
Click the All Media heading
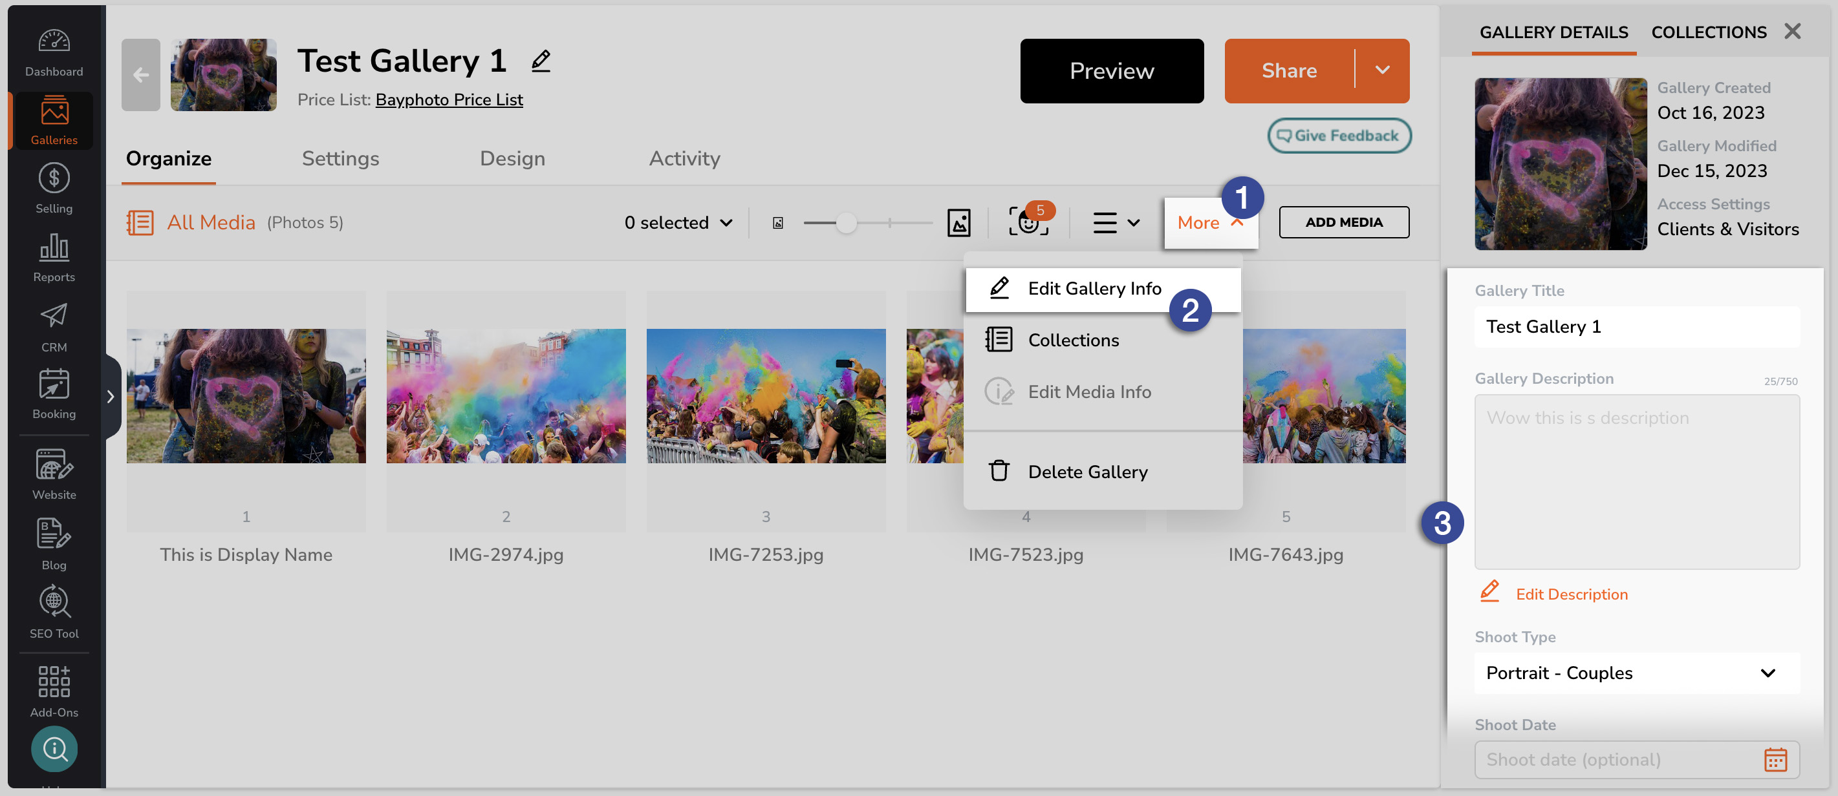(x=211, y=222)
